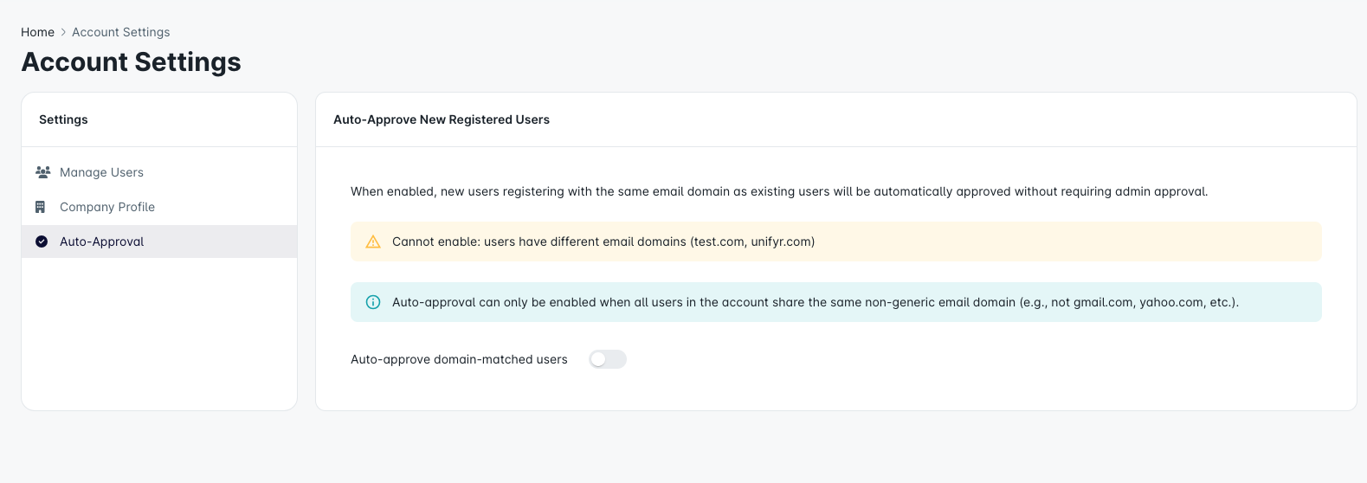Select Auto-Approval in the settings sidebar
Image resolution: width=1367 pixels, height=483 pixels.
101,241
